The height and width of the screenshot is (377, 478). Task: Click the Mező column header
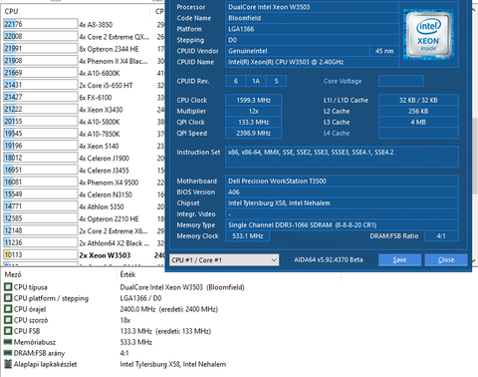[13, 274]
